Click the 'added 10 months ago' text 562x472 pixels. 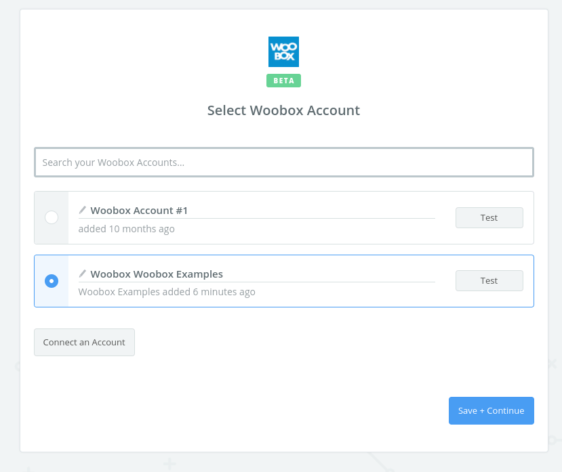126,229
